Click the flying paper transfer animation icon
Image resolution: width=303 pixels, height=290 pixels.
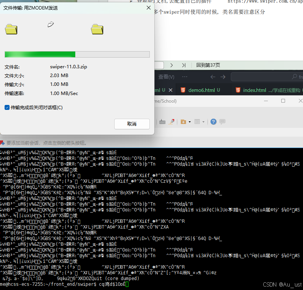point(51,24)
